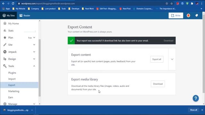Click Show all downloads
The image size is (205, 115).
click(193, 110)
